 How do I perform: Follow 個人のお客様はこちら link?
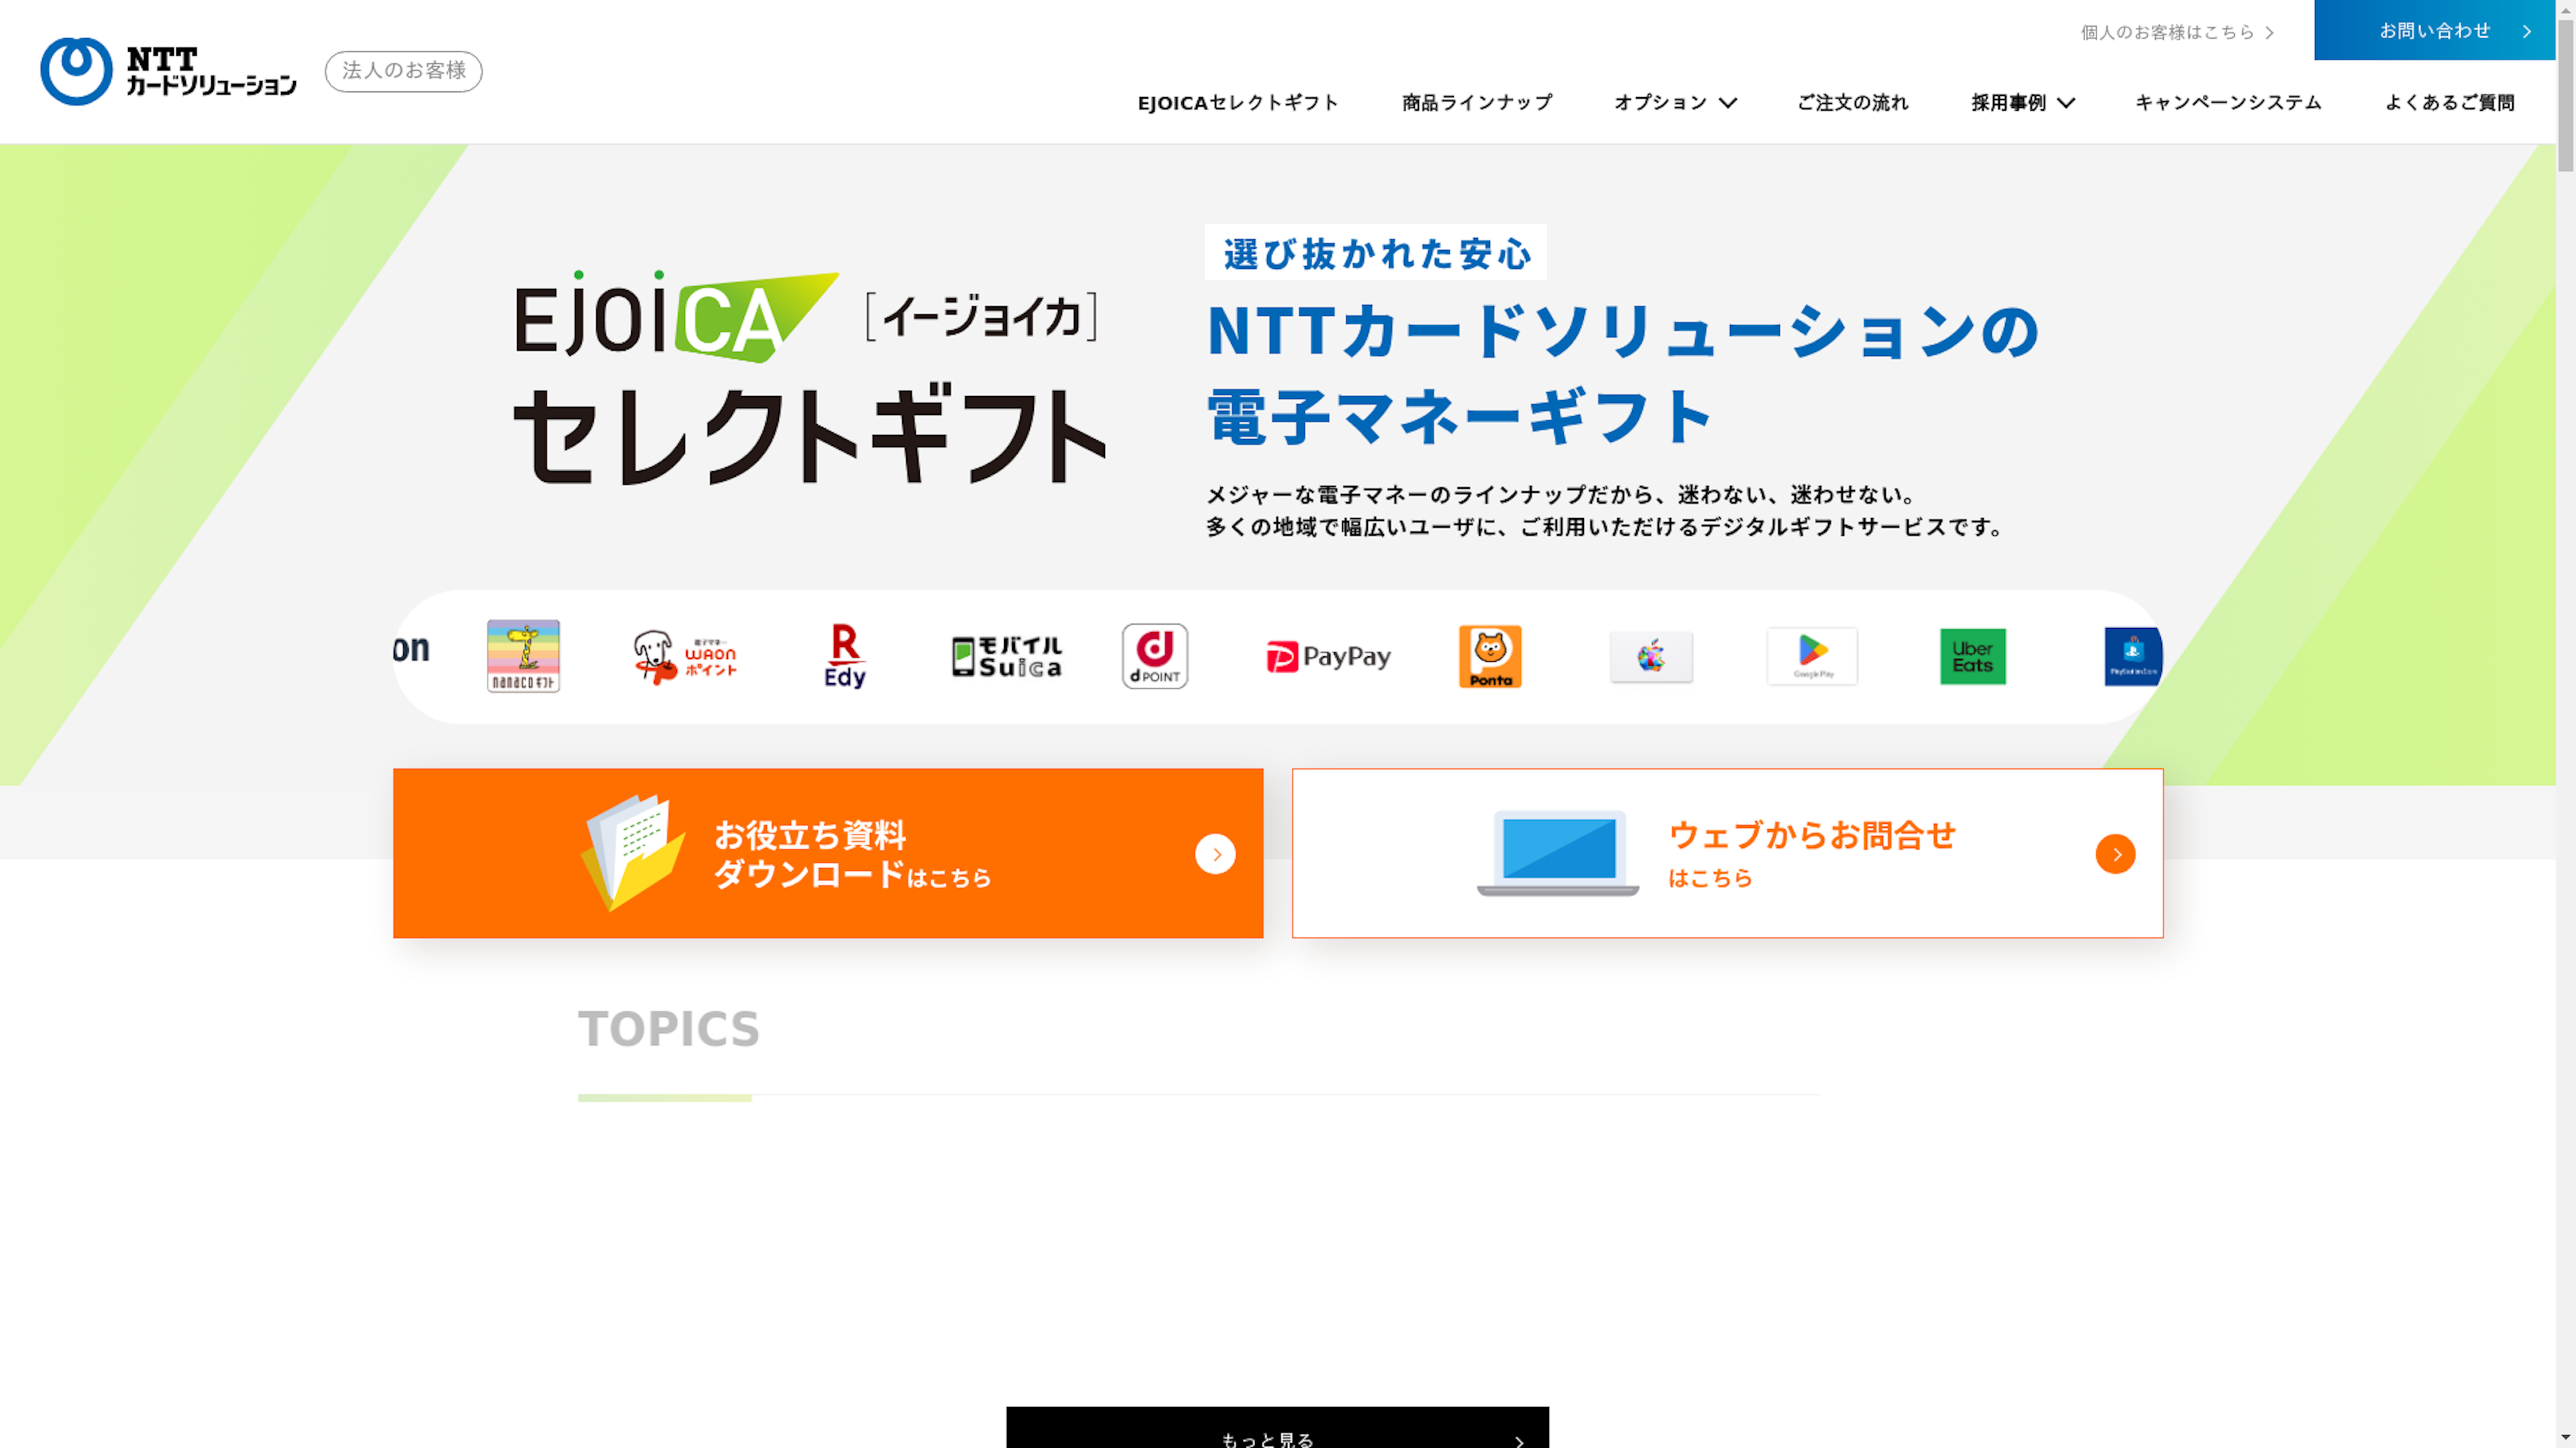coord(2177,32)
